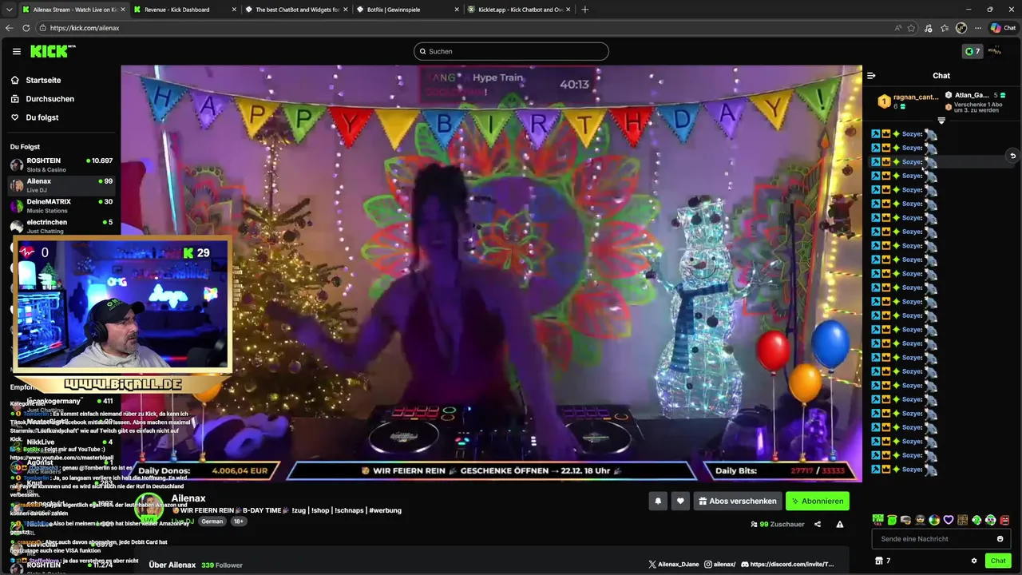
Task: Share the stream with the share icon
Action: [818, 525]
